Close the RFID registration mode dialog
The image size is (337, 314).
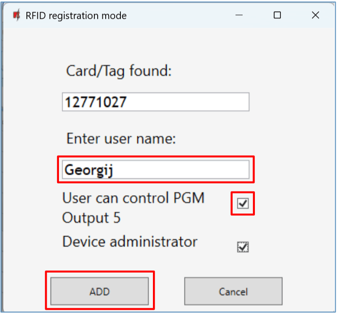pos(316,15)
